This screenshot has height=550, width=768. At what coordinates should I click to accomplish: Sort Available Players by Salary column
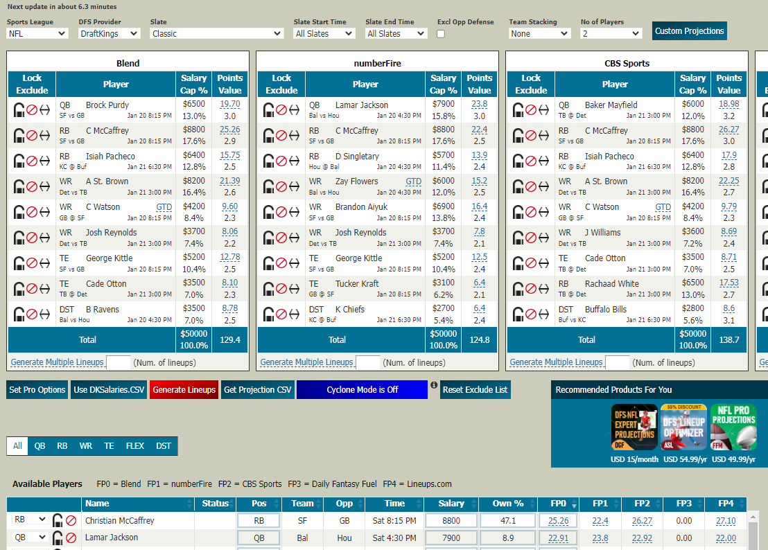click(x=451, y=504)
